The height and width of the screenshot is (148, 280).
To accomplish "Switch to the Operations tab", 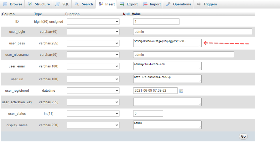I will pyautogui.click(x=179, y=4).
